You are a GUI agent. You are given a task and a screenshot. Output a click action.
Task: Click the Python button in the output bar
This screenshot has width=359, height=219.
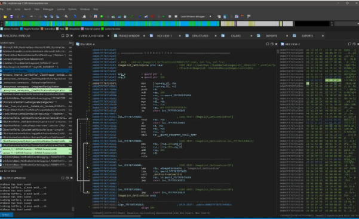coord(7,215)
